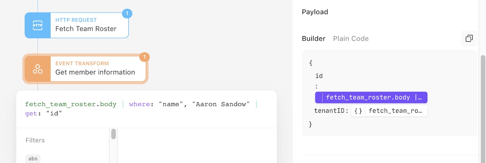Click the id key in the payload builder
This screenshot has height=163, width=486.
[x=319, y=76]
